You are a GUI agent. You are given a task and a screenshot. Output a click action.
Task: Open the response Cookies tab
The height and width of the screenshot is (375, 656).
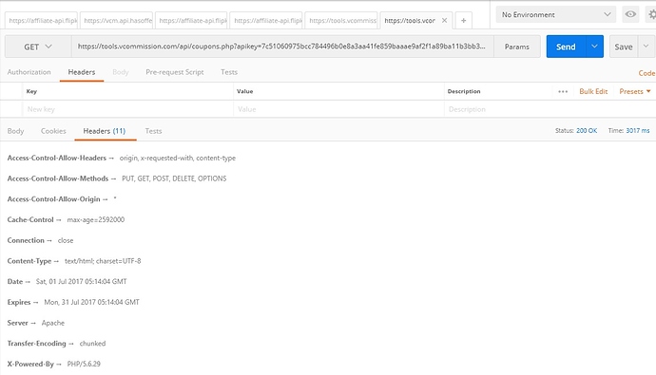coord(53,131)
